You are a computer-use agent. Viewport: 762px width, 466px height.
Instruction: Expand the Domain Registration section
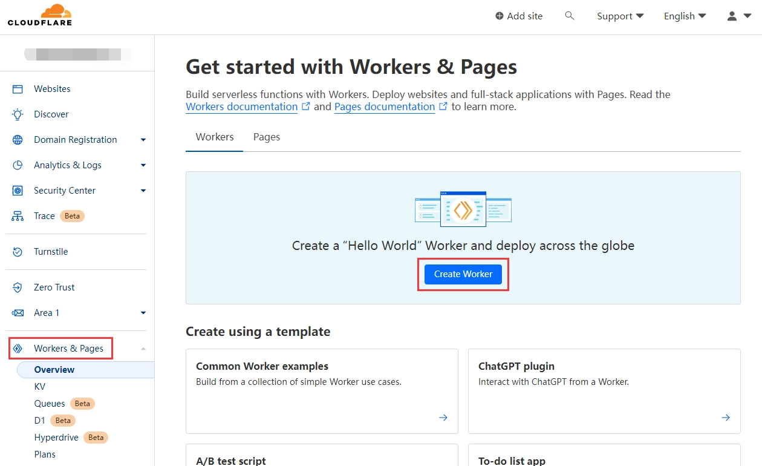click(143, 140)
